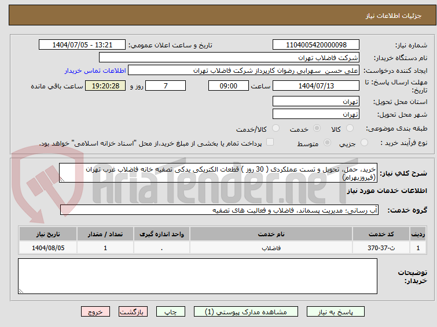Click the remaining time field 19:20:28
This screenshot has height=327, width=437.
point(105,86)
